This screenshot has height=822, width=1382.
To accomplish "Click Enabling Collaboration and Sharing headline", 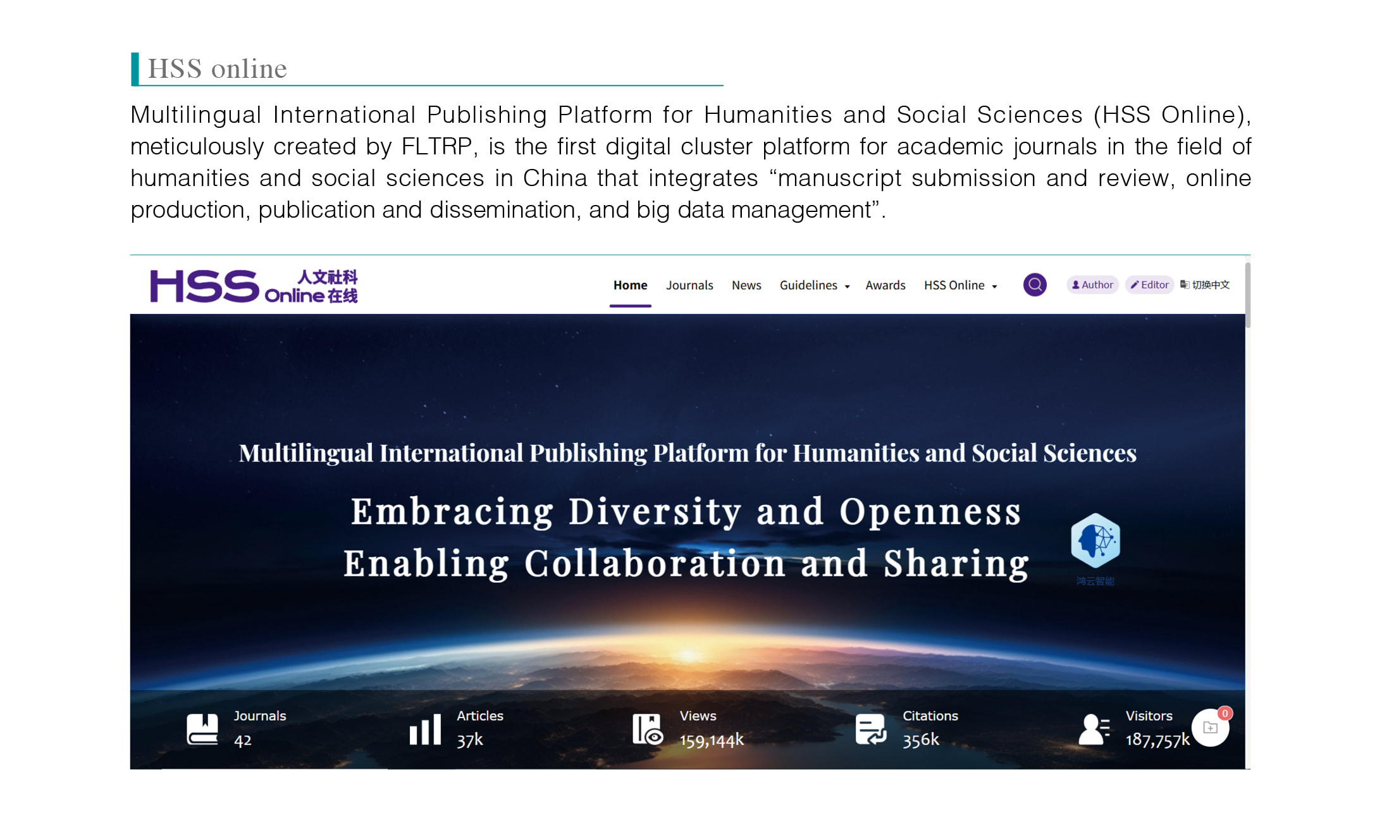I will 686,563.
